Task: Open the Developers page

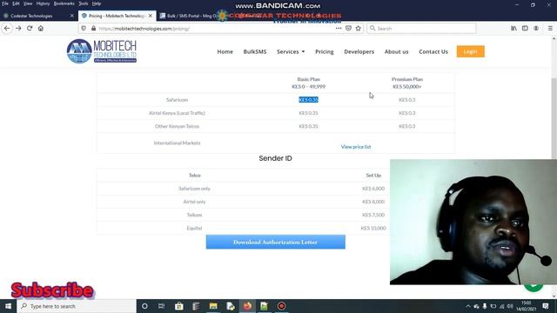Action: pos(359,51)
